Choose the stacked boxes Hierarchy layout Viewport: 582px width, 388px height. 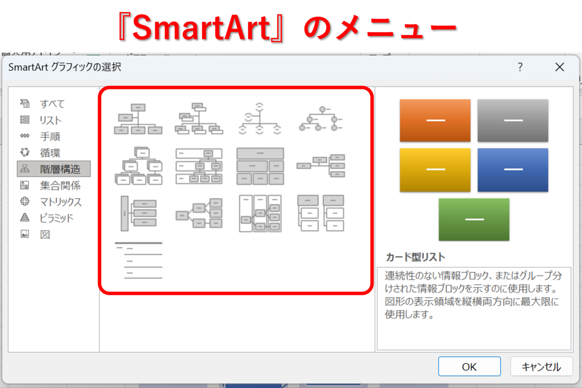tap(138, 166)
